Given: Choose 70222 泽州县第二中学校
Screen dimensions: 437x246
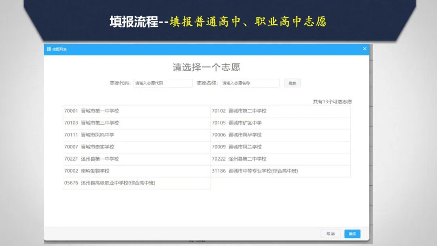Looking at the screenshot, I should tap(280, 159).
